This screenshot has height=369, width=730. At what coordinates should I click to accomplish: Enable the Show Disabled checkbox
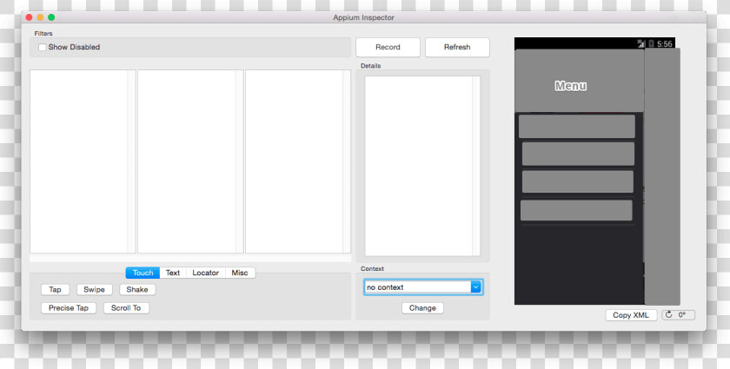click(43, 47)
